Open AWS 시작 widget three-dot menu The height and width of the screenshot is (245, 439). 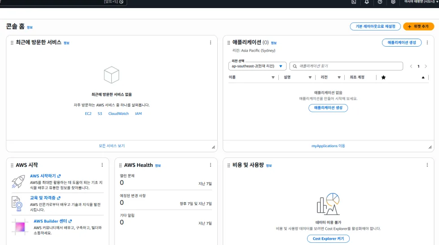pos(102,165)
